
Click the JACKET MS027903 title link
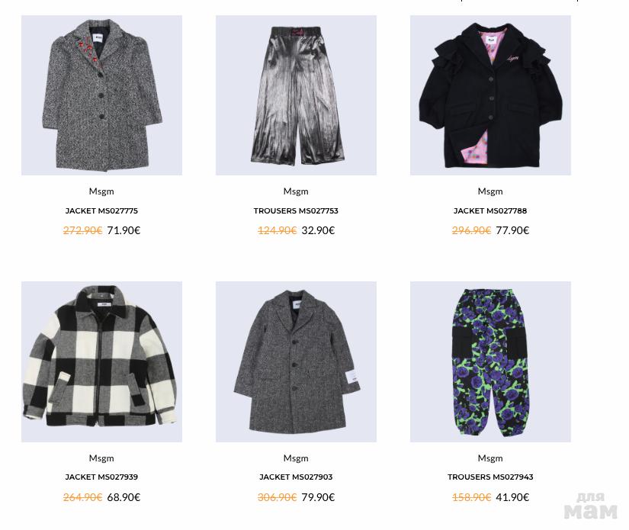coord(296,477)
